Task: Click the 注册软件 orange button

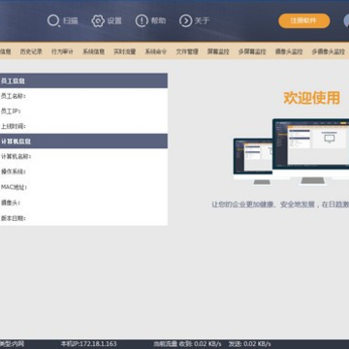Action: tap(304, 20)
